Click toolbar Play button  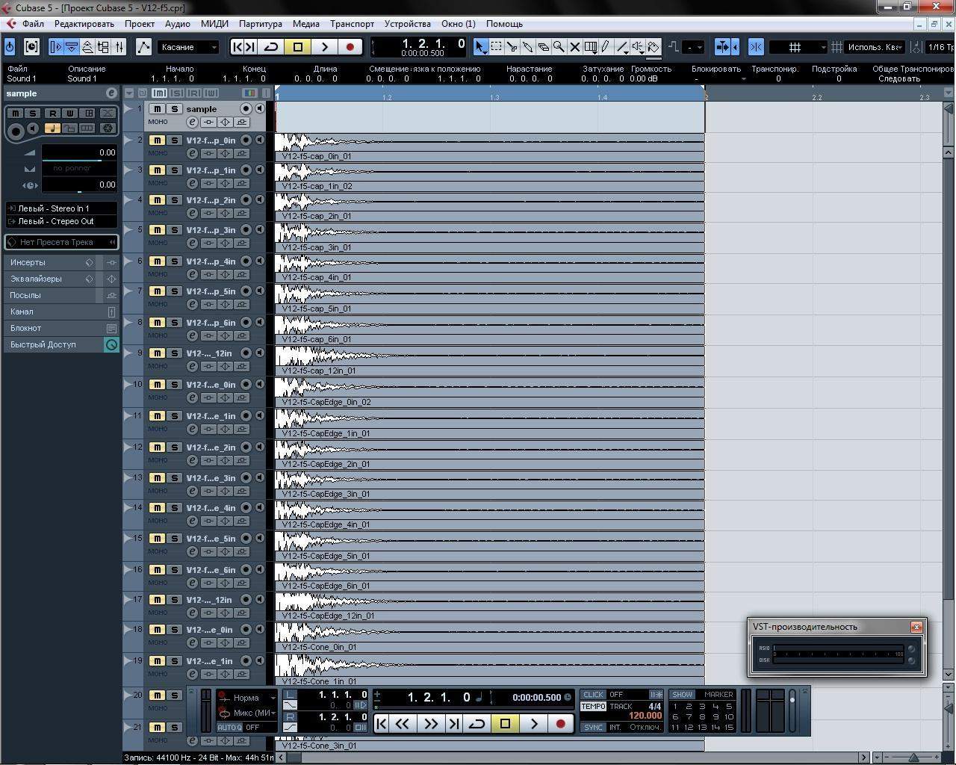(x=324, y=47)
